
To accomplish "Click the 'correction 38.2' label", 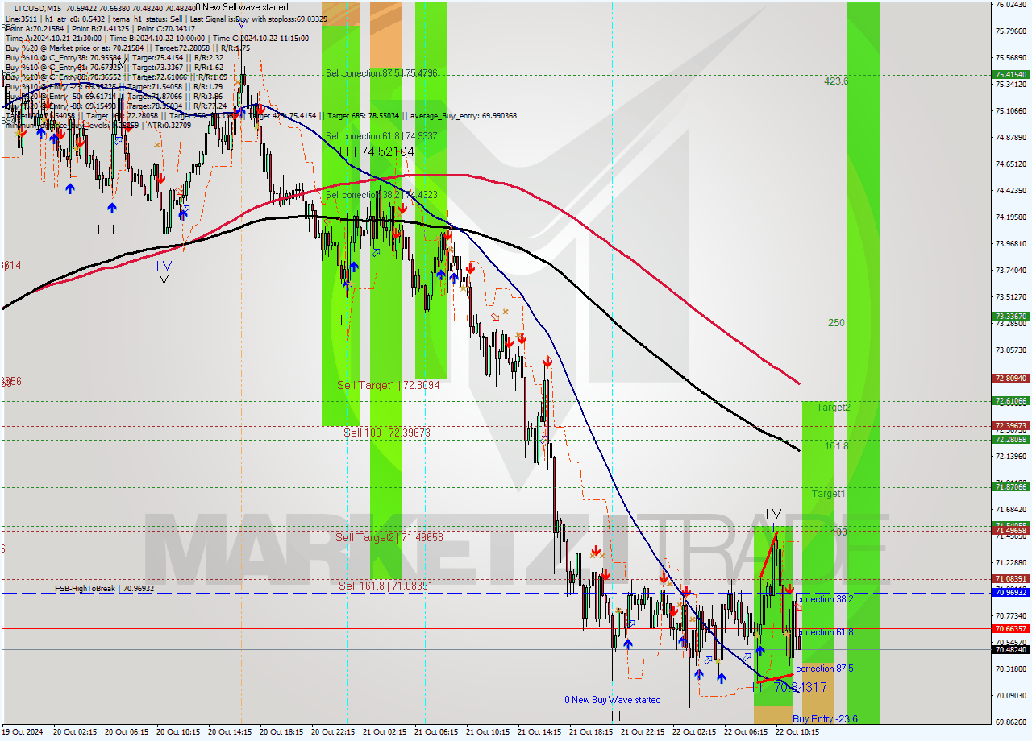I will 825,599.
